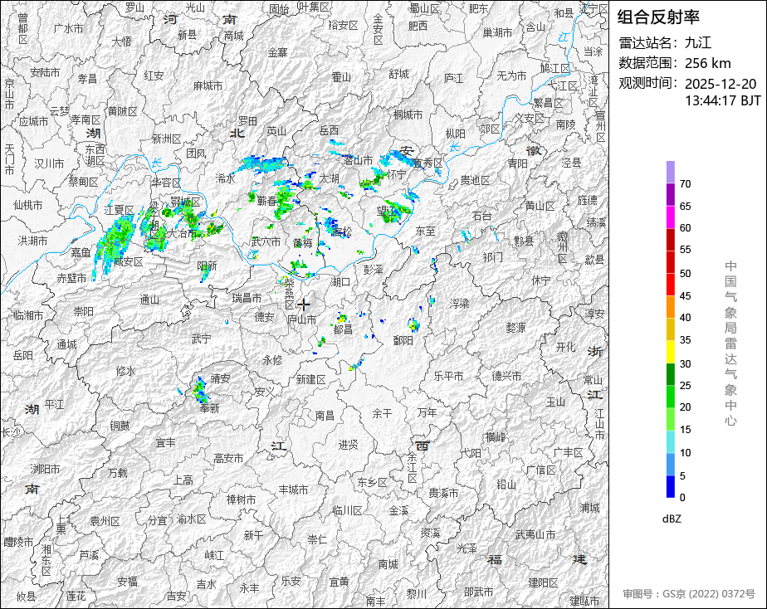Pick the yellow swatch between 30 and 35
Viewport: 767px width, 609px height.
[671, 352]
